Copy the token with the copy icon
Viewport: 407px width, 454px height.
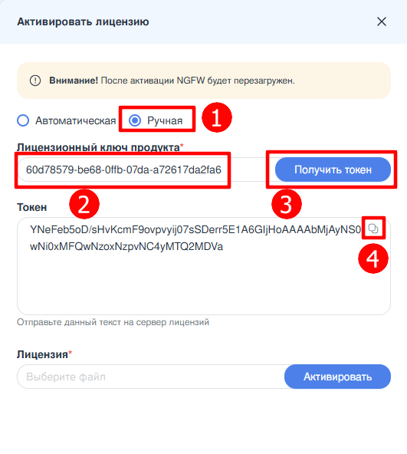click(373, 229)
